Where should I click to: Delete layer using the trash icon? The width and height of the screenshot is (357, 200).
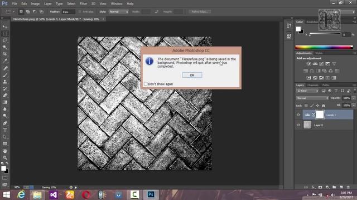[x=348, y=187]
